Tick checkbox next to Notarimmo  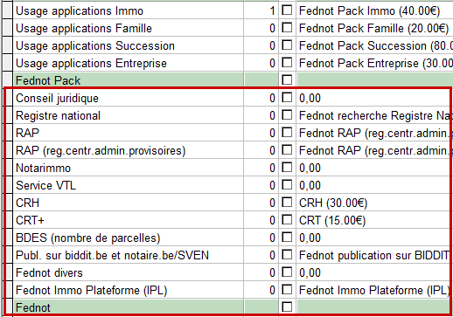pyautogui.click(x=287, y=167)
